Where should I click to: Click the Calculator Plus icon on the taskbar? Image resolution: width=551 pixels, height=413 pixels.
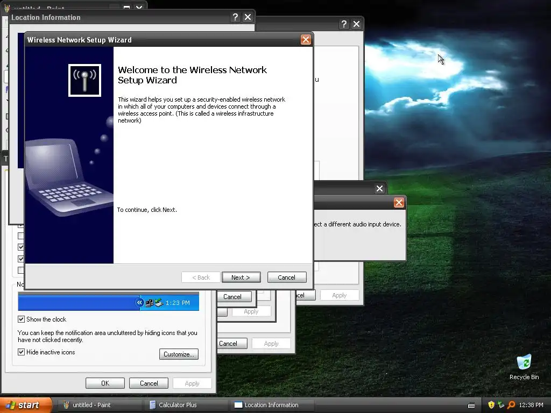coord(152,405)
